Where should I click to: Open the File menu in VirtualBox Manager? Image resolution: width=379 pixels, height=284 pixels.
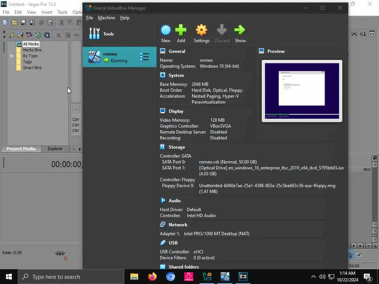coord(90,18)
